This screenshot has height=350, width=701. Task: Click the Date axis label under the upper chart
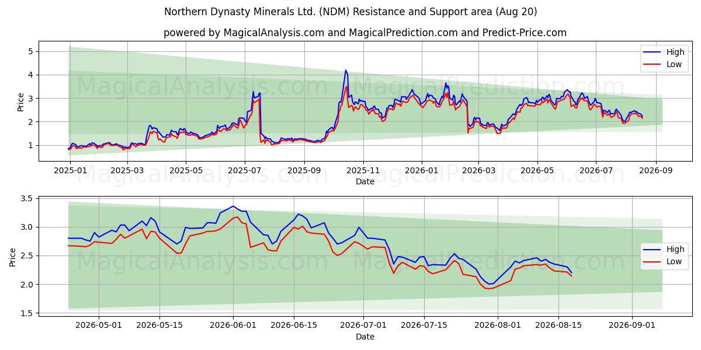pyautogui.click(x=365, y=182)
